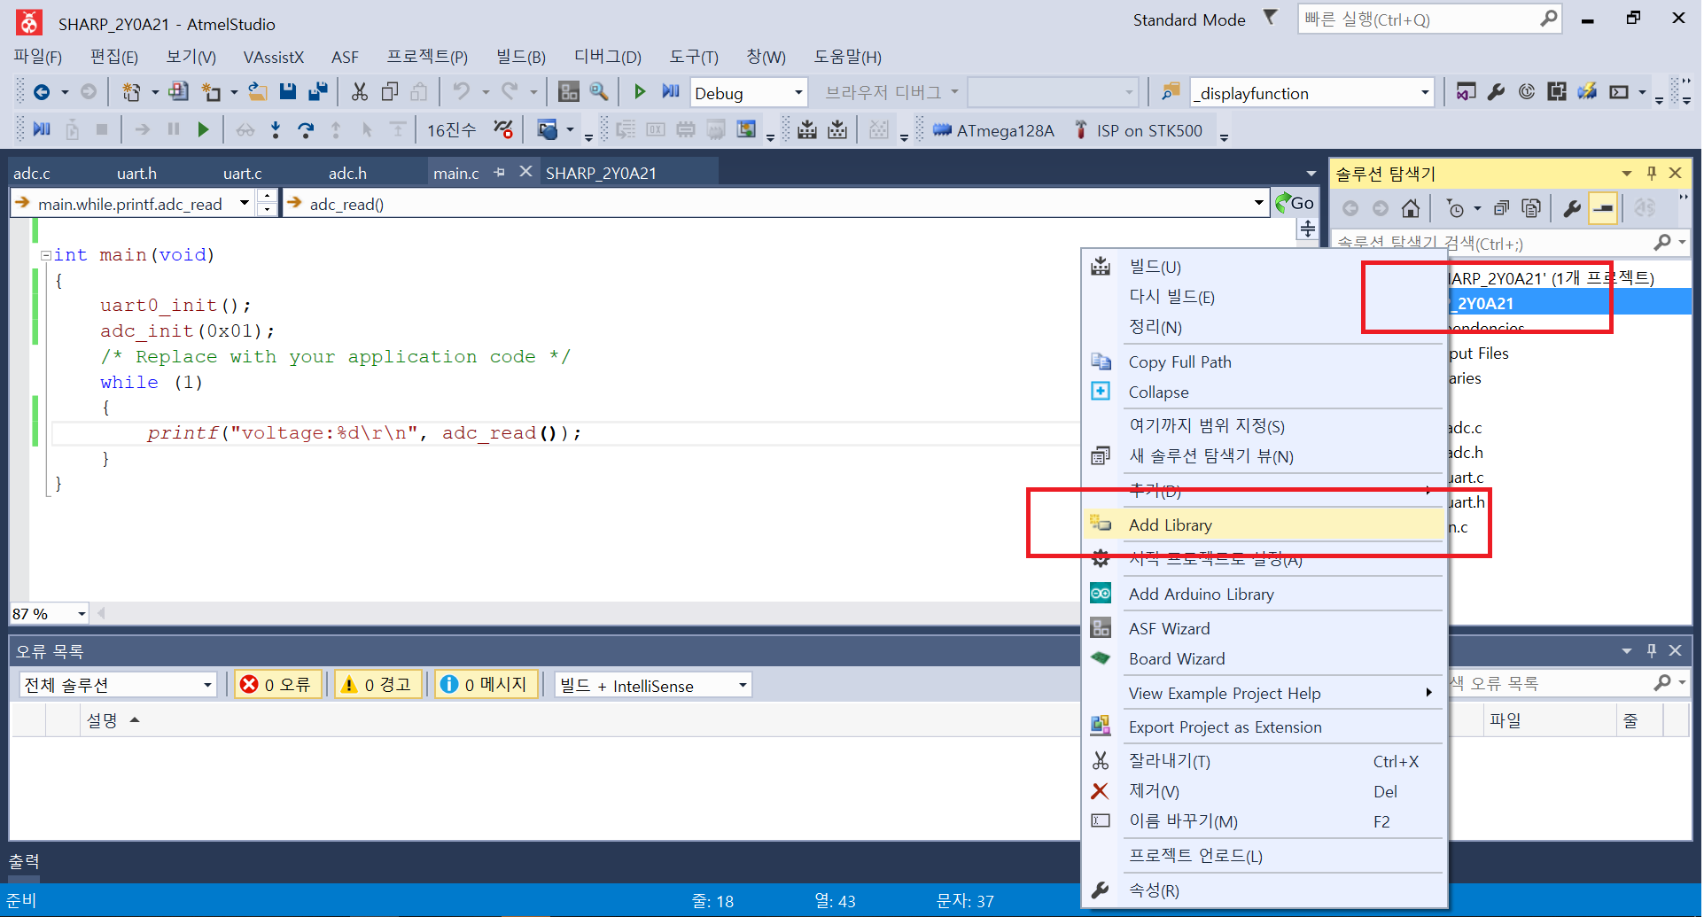Viewport: 1704px width, 917px height.
Task: Click the Cut scissors icon in toolbar
Action: (x=359, y=92)
